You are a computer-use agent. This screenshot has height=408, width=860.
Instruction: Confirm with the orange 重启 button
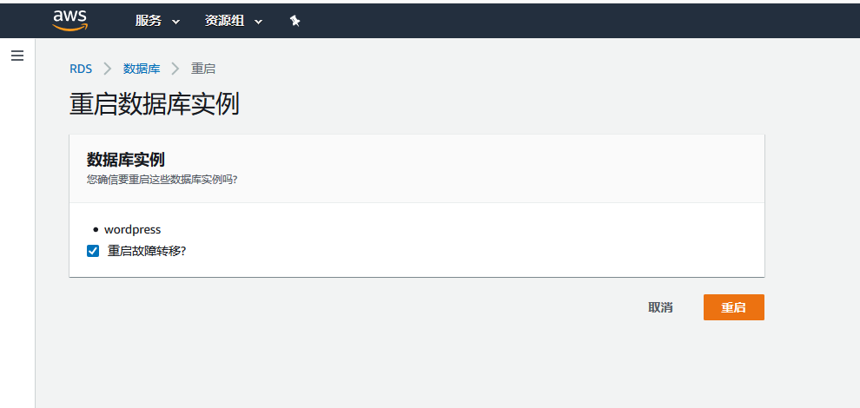[733, 307]
